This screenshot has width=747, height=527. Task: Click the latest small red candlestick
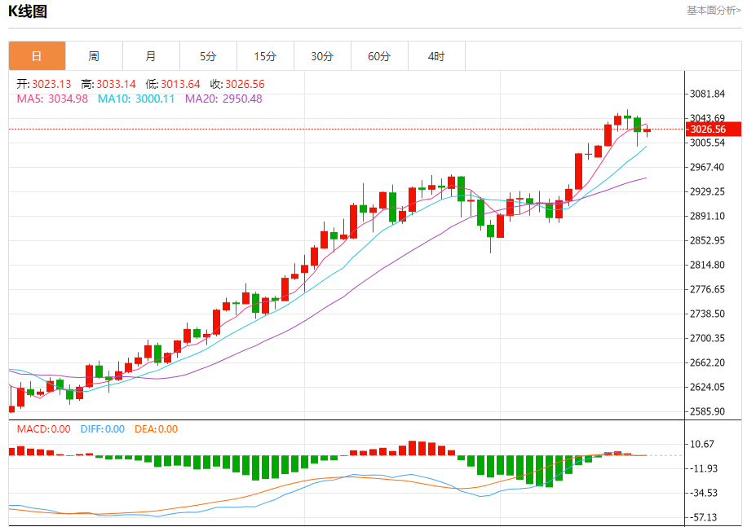pyautogui.click(x=647, y=130)
